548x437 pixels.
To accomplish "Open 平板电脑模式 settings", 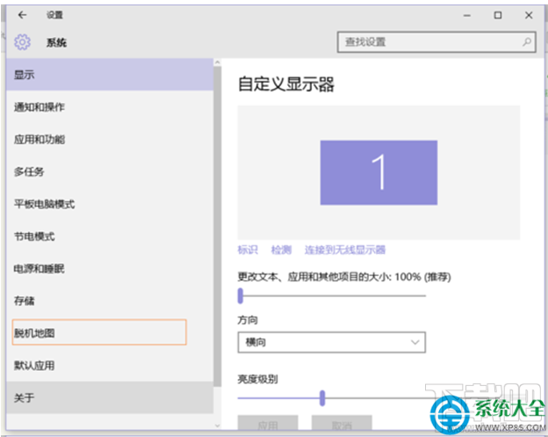I will (x=110, y=204).
